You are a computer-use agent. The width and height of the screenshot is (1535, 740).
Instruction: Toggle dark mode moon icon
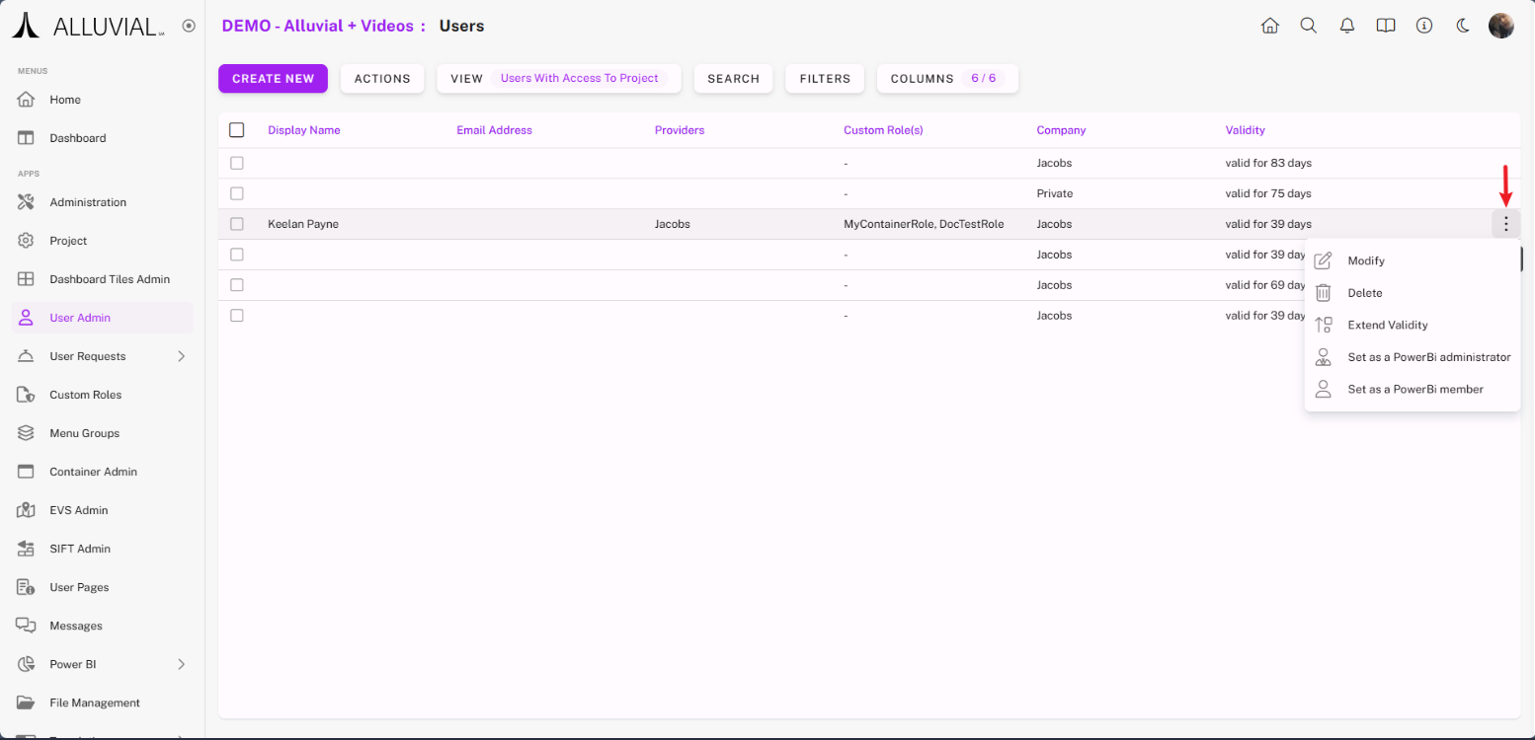tap(1463, 26)
